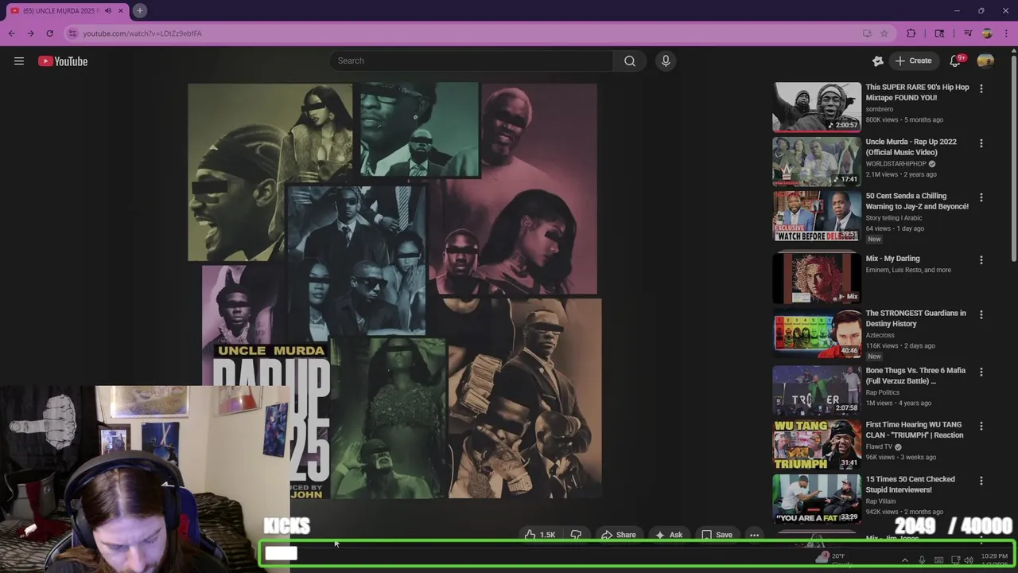Viewport: 1018px width, 573px height.
Task: Click the title 'Mix - My Darling'
Action: 892,259
